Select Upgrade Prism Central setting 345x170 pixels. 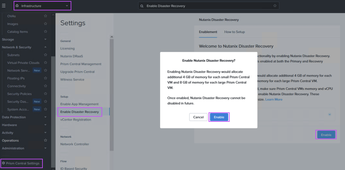coord(77,72)
